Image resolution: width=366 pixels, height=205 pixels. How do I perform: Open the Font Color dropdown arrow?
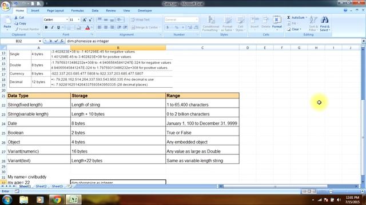91,27
